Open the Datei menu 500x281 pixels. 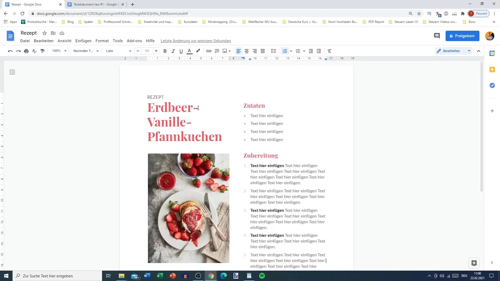tap(25, 41)
